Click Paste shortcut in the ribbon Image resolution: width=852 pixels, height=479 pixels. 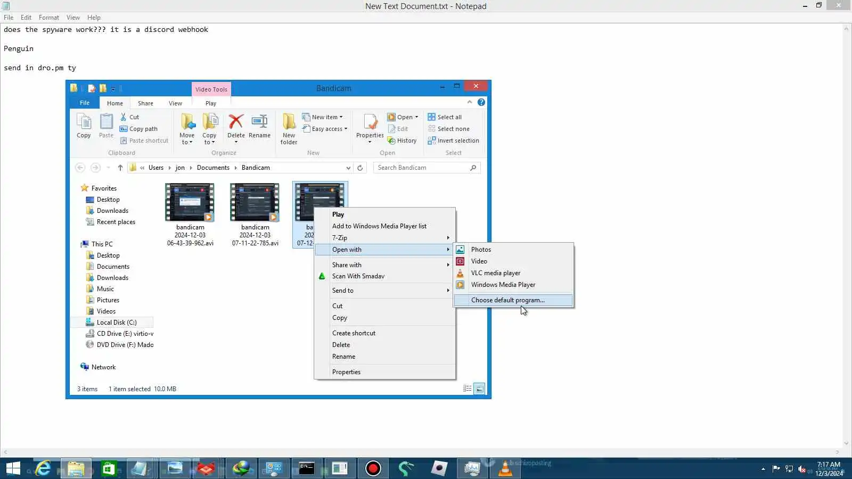point(144,141)
